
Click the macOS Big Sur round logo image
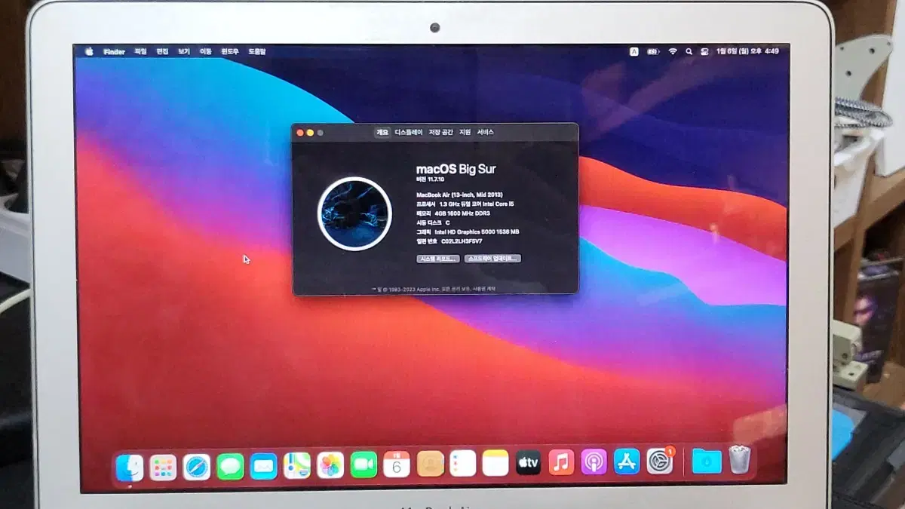(x=354, y=213)
